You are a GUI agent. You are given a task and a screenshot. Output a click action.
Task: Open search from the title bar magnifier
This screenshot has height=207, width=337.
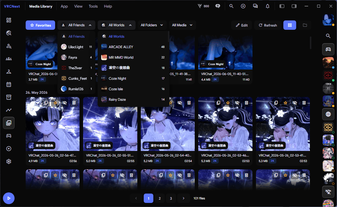point(231,6)
